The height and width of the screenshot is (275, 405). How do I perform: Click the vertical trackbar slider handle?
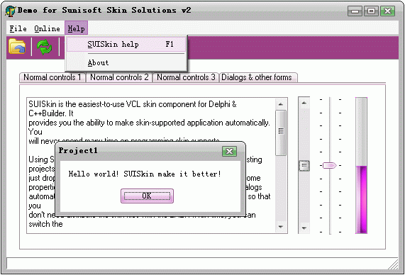pos(330,165)
